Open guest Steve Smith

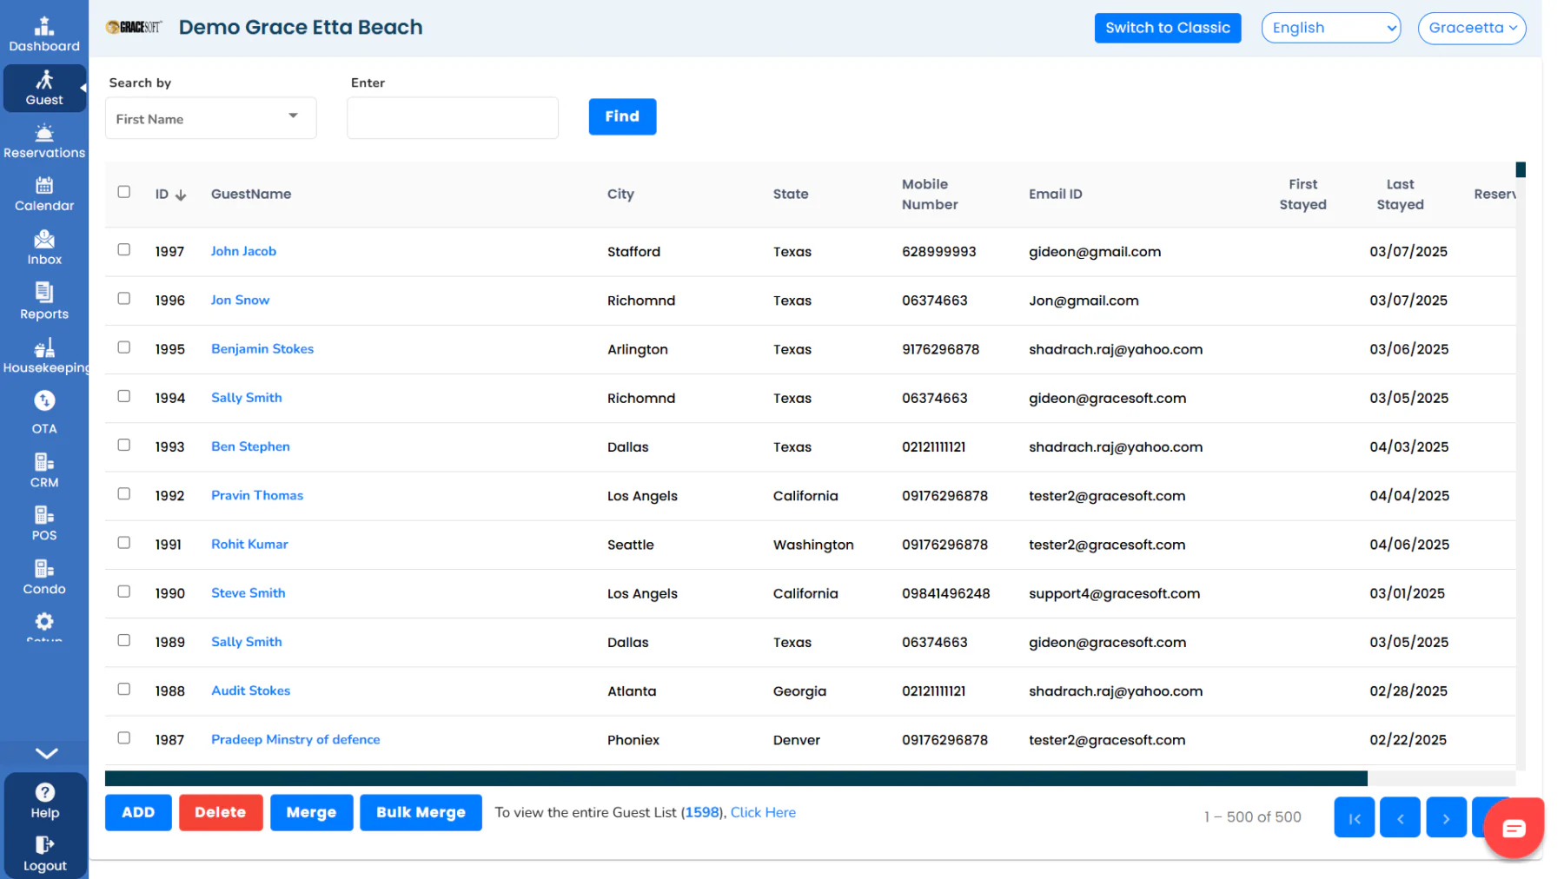pyautogui.click(x=249, y=593)
